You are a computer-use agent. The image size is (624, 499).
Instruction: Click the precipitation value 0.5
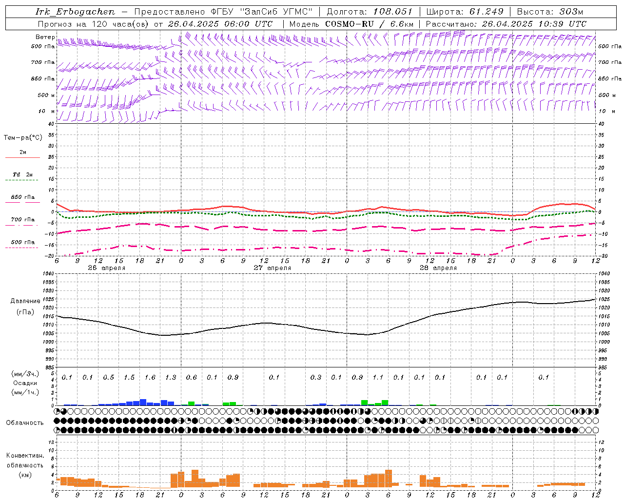(x=109, y=378)
